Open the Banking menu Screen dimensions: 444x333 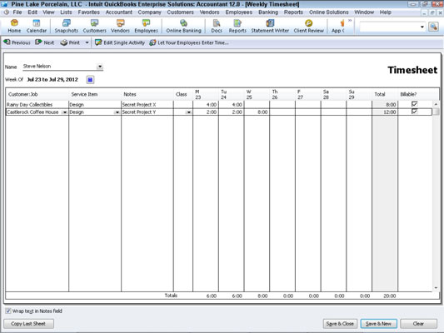point(268,12)
